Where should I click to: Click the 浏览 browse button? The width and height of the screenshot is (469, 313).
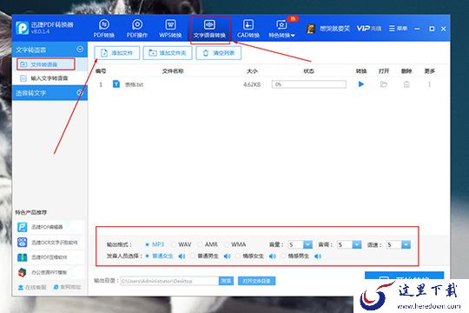[226, 281]
